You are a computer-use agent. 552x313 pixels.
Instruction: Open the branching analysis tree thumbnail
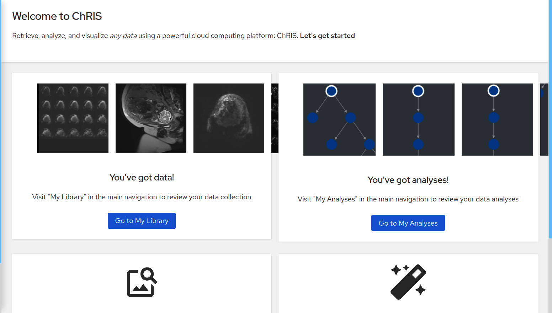(339, 119)
